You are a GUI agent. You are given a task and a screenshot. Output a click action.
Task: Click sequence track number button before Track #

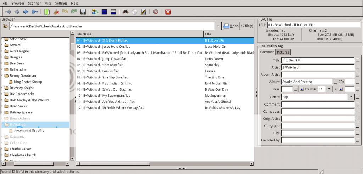(x=302, y=89)
